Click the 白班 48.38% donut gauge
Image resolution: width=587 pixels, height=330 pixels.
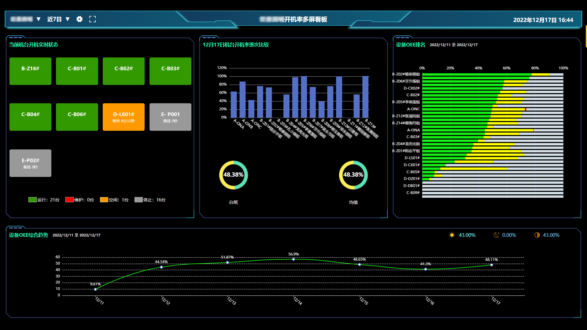pyautogui.click(x=233, y=175)
